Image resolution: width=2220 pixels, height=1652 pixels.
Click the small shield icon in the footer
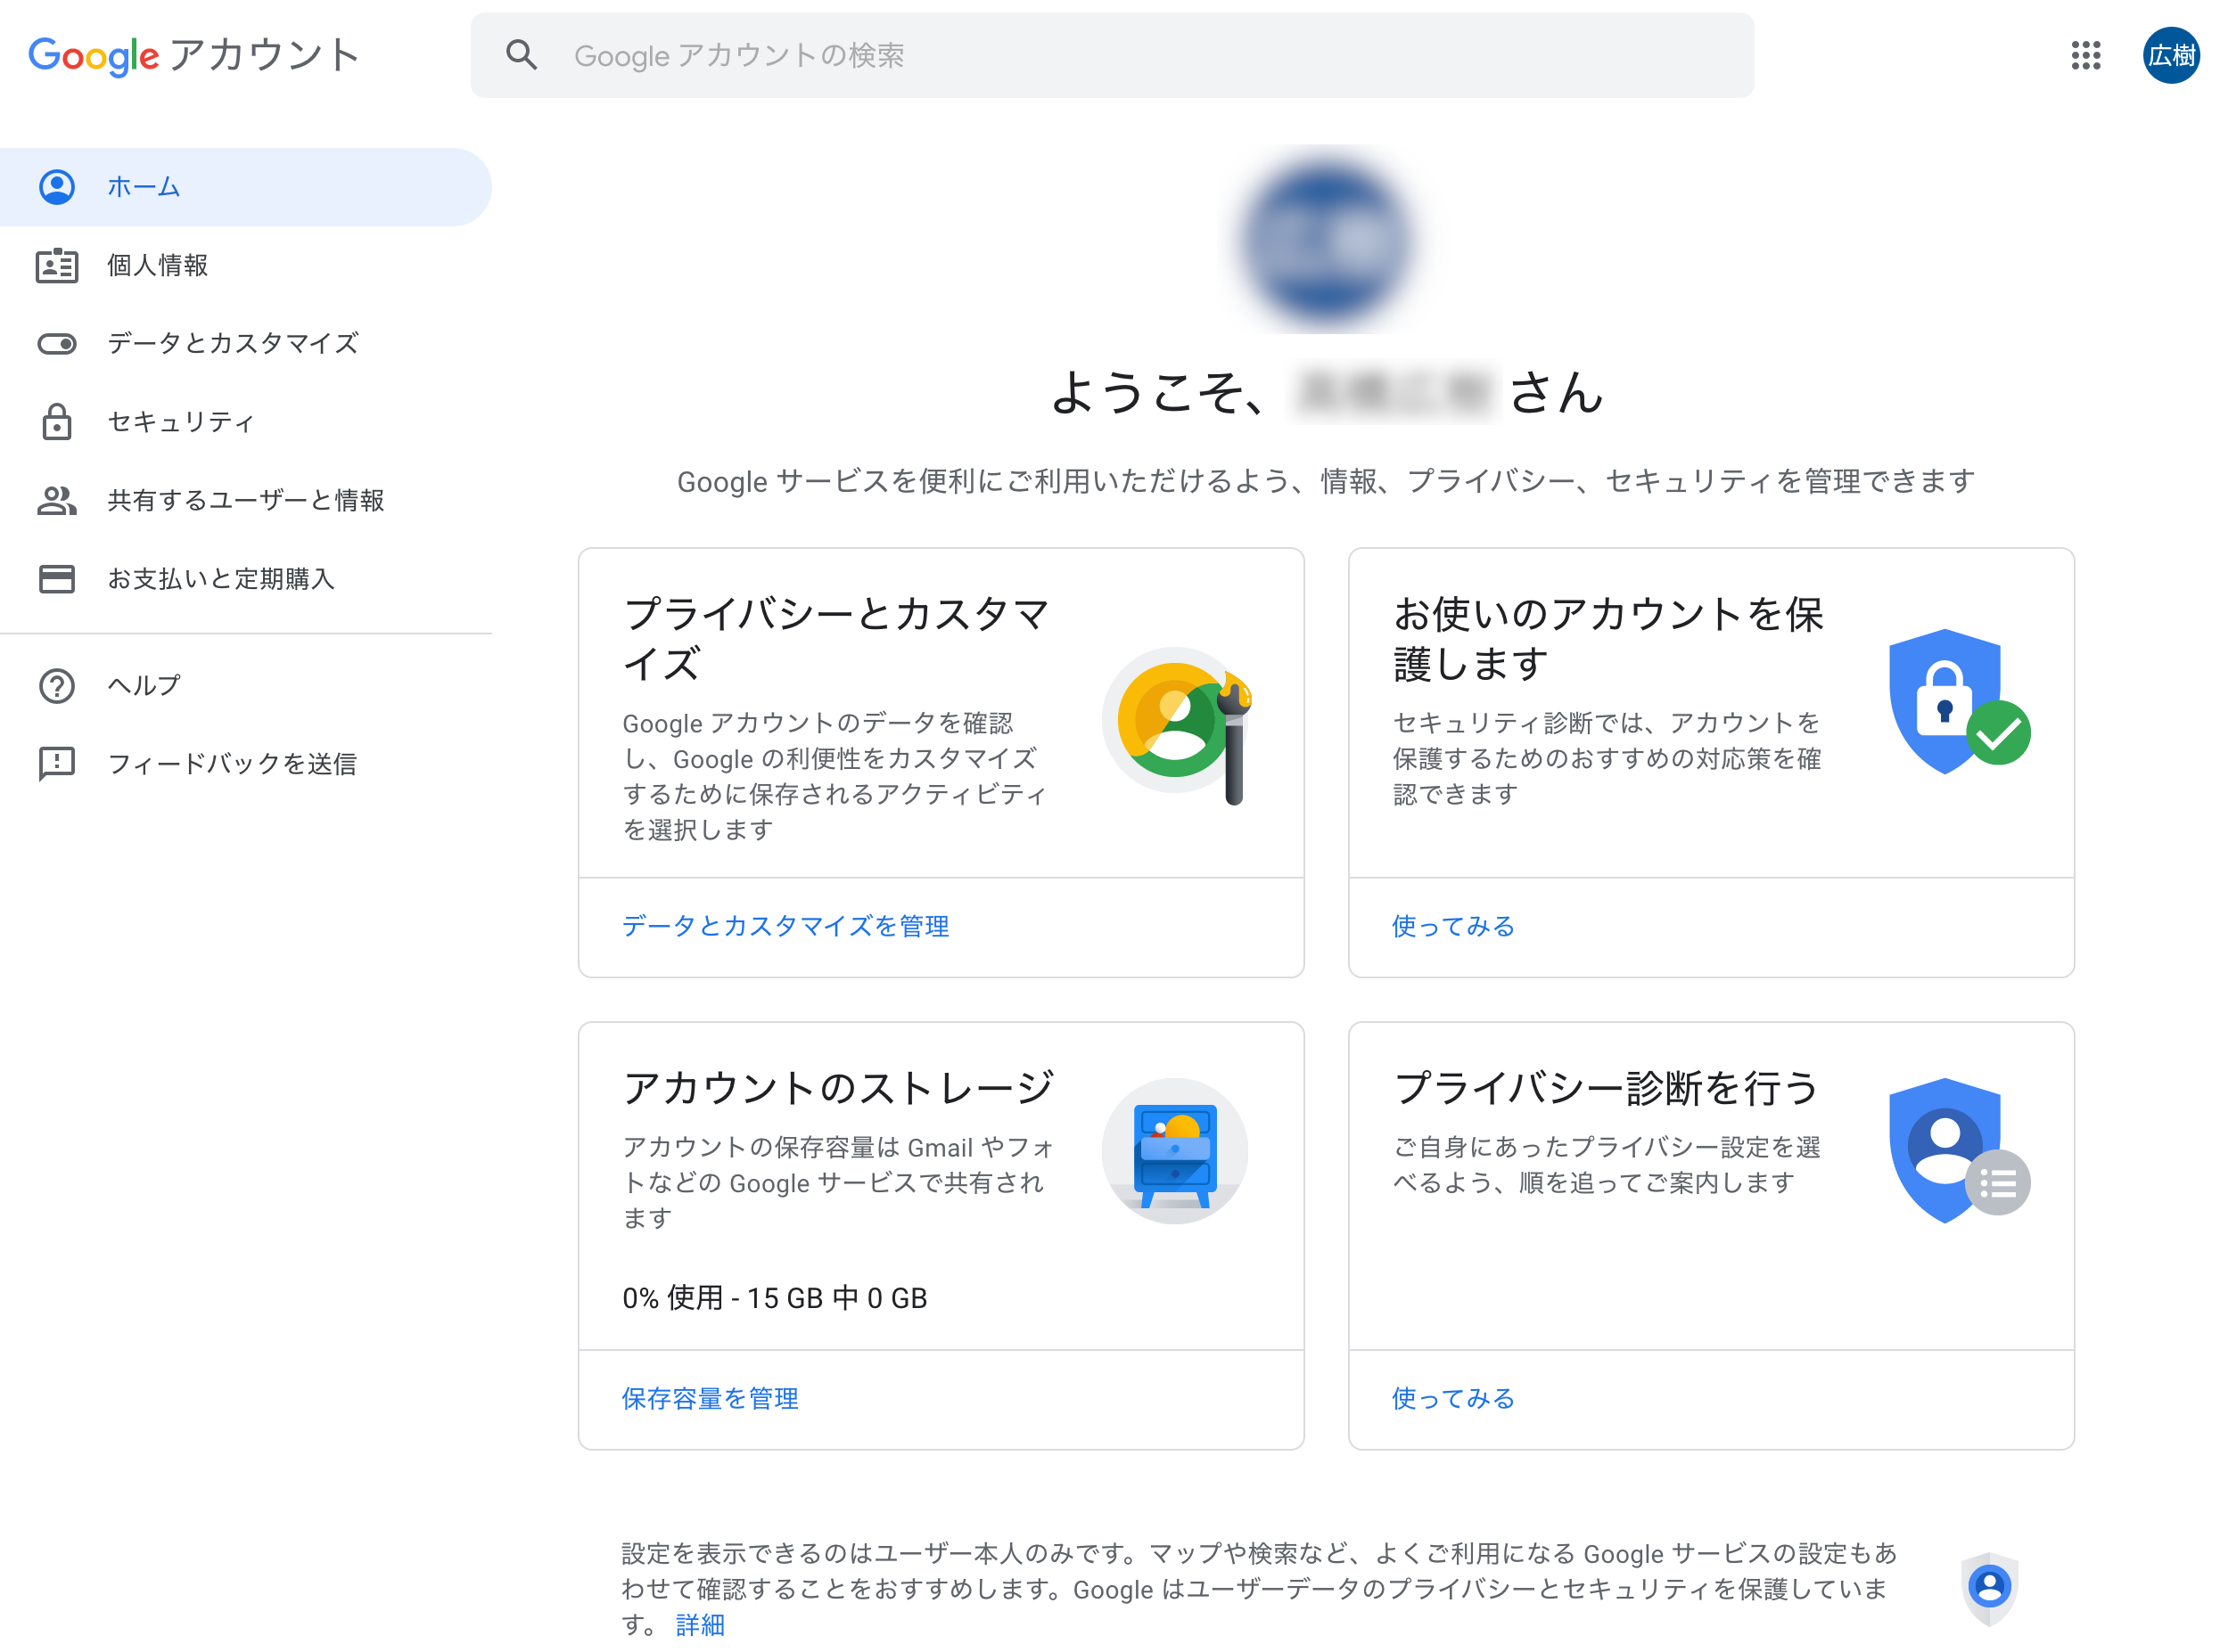click(x=1988, y=1587)
